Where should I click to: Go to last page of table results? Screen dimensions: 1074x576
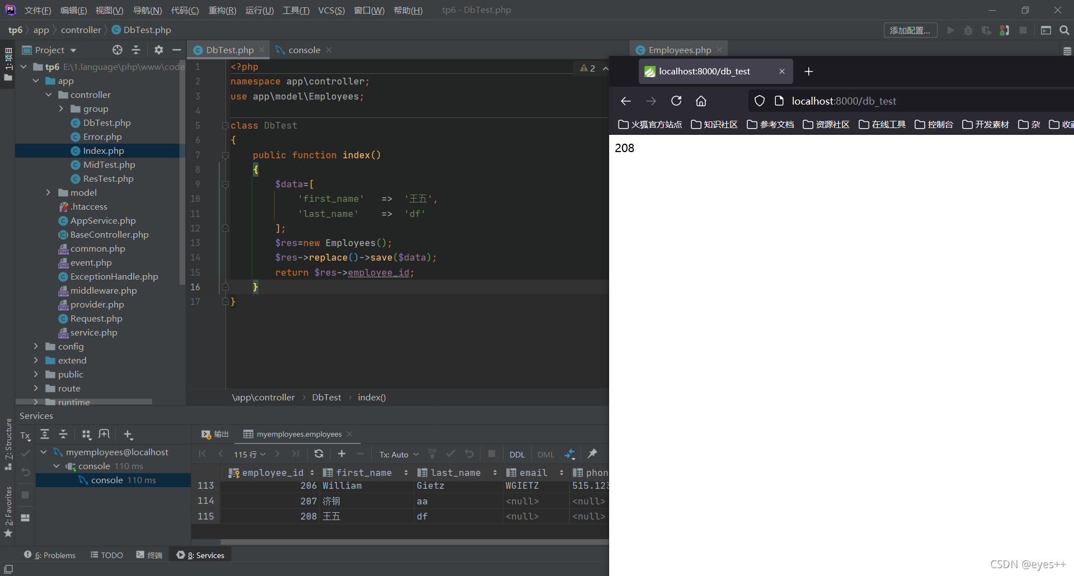point(296,454)
